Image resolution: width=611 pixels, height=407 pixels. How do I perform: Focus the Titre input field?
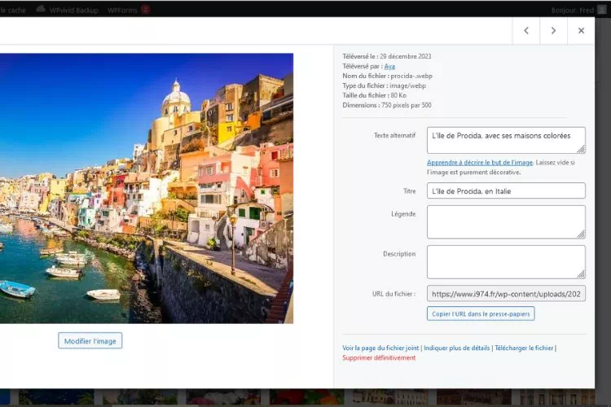(x=505, y=190)
